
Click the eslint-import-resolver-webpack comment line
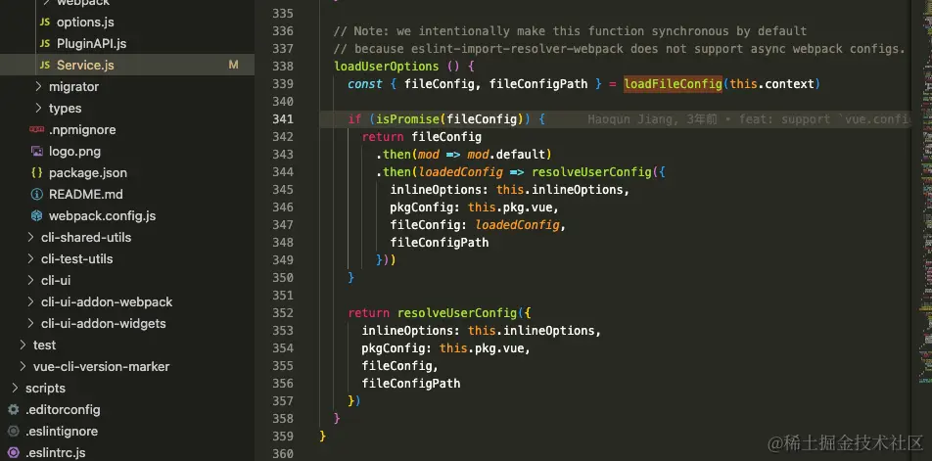620,49
